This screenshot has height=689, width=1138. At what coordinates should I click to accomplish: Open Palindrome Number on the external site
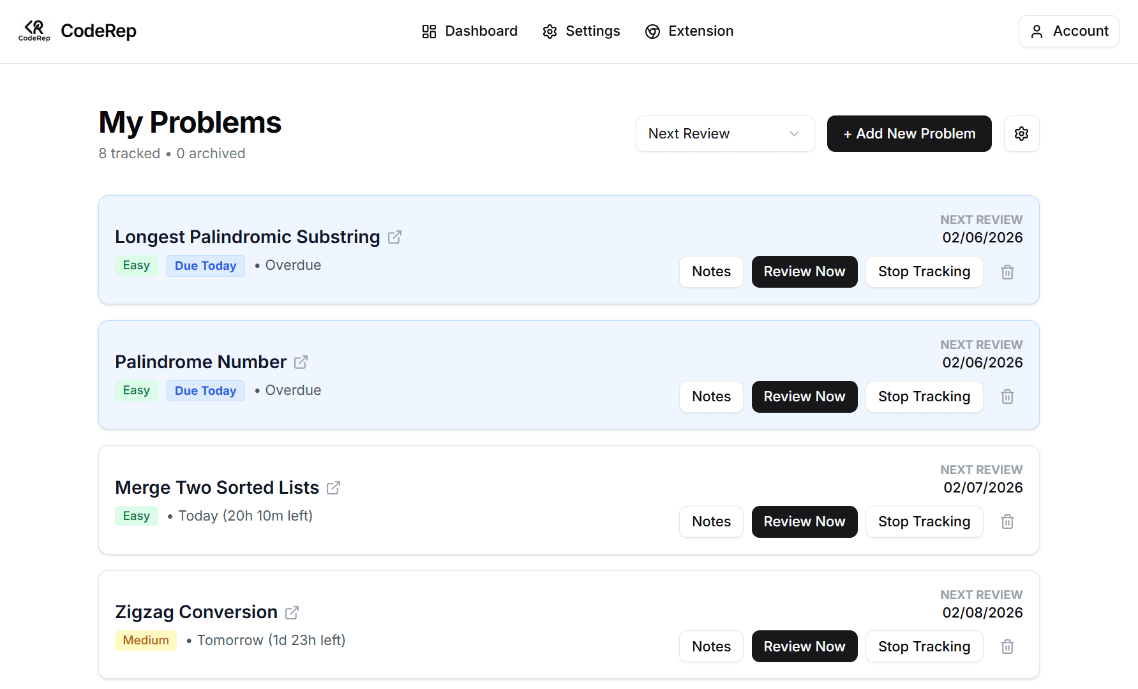point(301,362)
